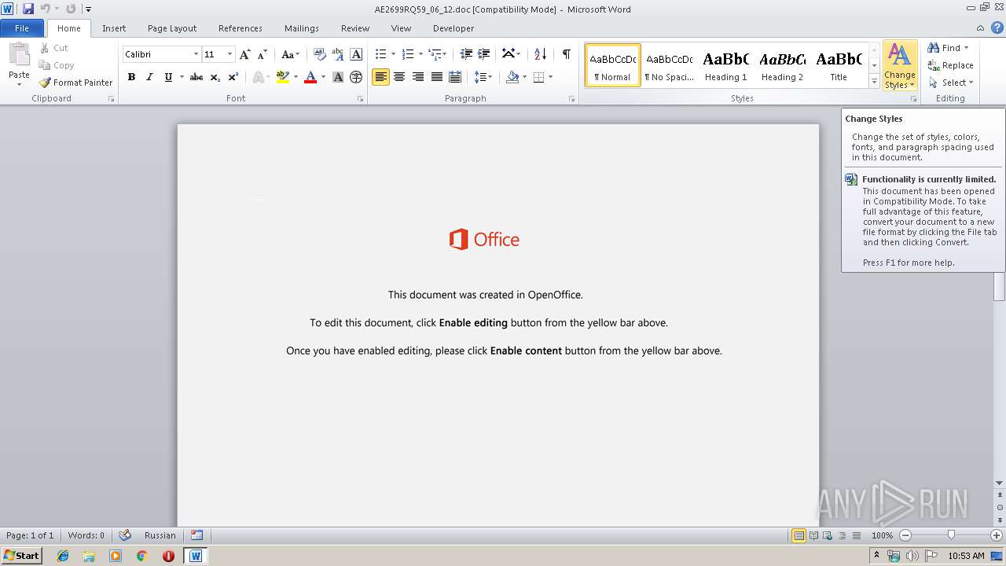
Task: Toggle Show/Hide paragraph marks
Action: [566, 54]
